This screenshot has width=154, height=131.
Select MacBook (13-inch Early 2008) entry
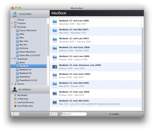coord(95,49)
